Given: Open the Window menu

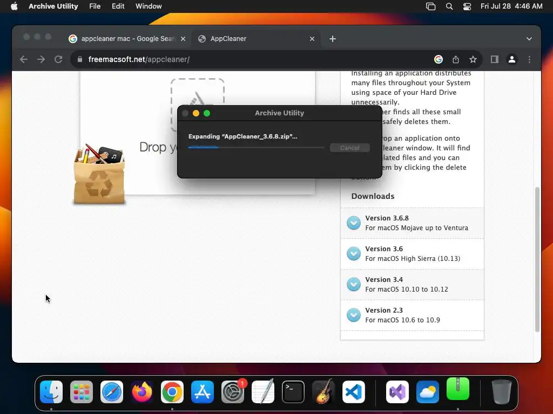Looking at the screenshot, I should click(149, 6).
